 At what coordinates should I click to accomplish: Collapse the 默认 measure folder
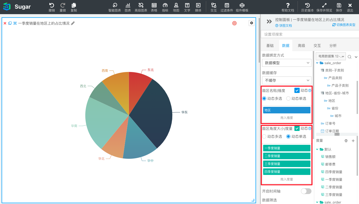point(317,149)
